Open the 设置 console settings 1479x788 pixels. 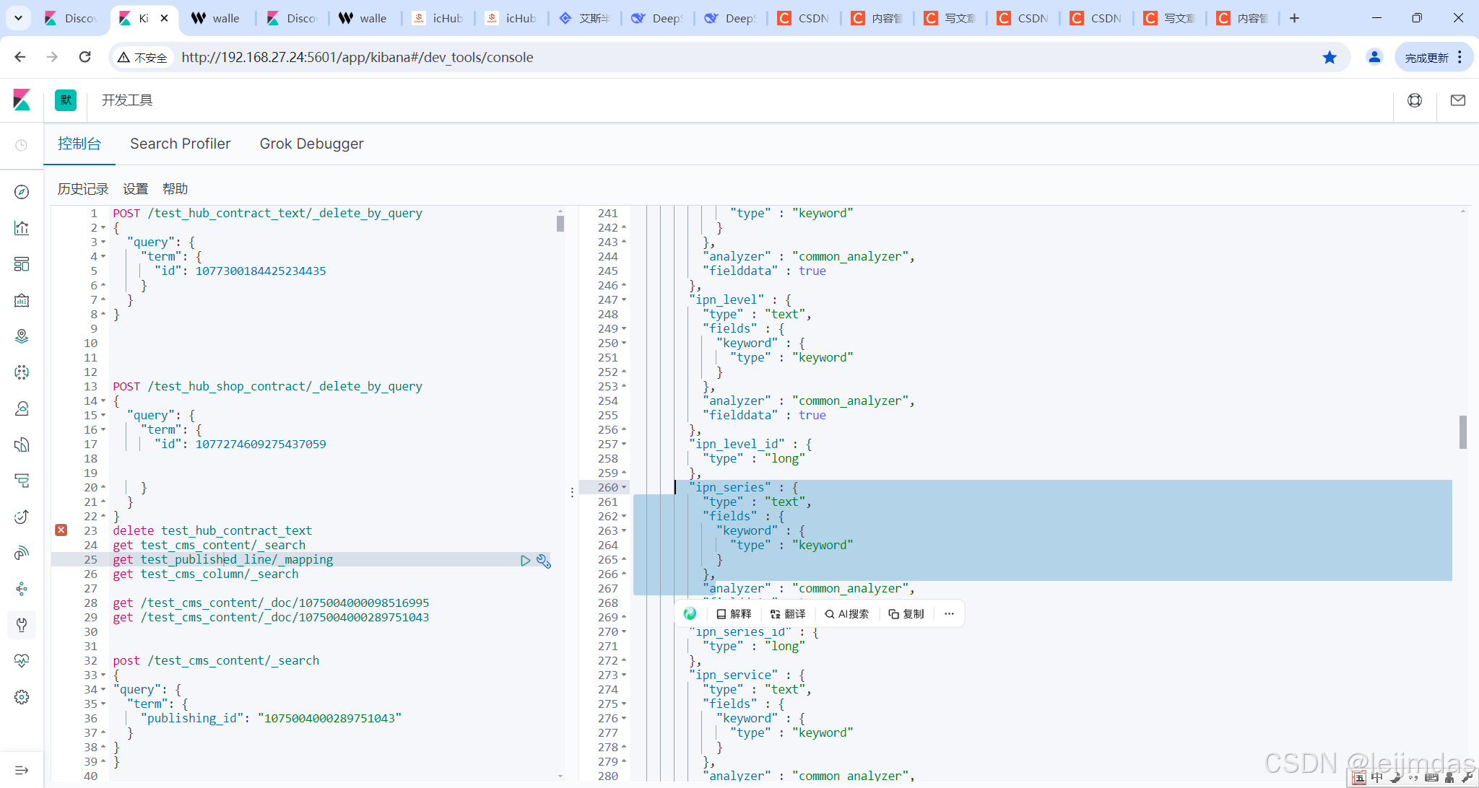point(135,189)
